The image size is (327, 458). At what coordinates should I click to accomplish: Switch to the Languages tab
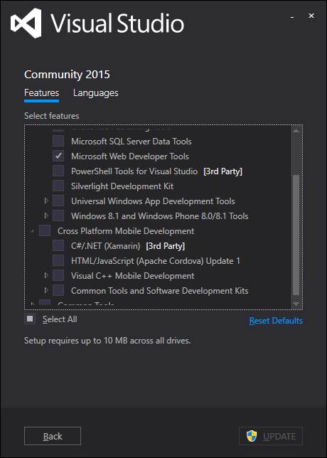(96, 93)
